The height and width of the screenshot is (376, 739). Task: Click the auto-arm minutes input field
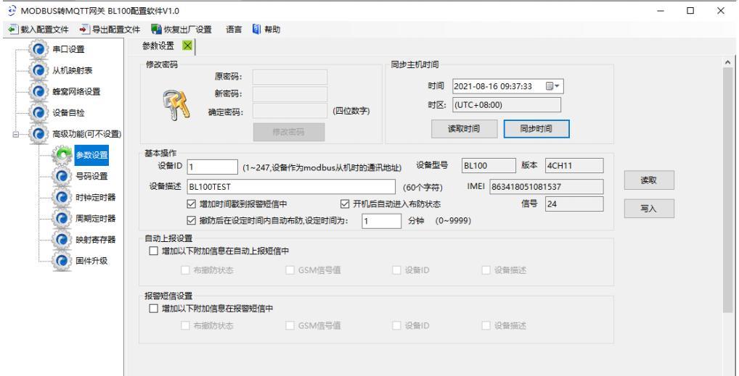pos(382,221)
